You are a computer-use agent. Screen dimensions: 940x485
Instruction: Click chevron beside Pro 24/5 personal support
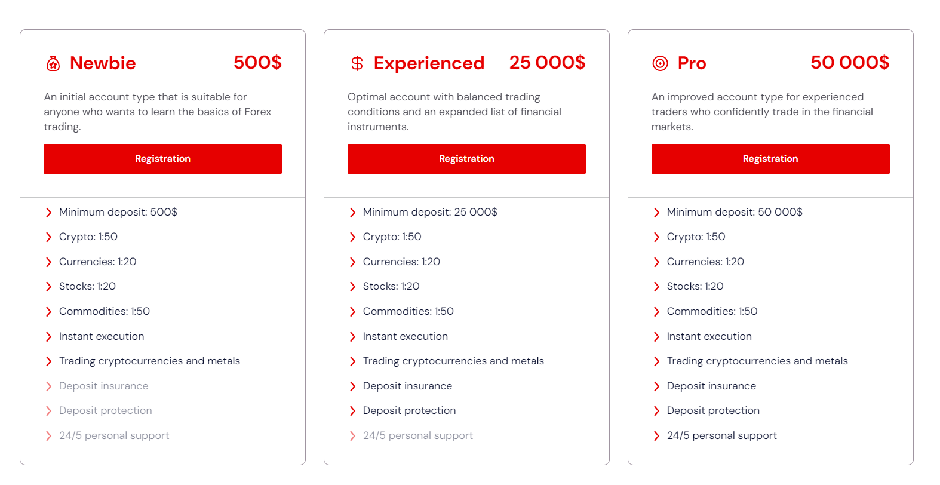657,436
